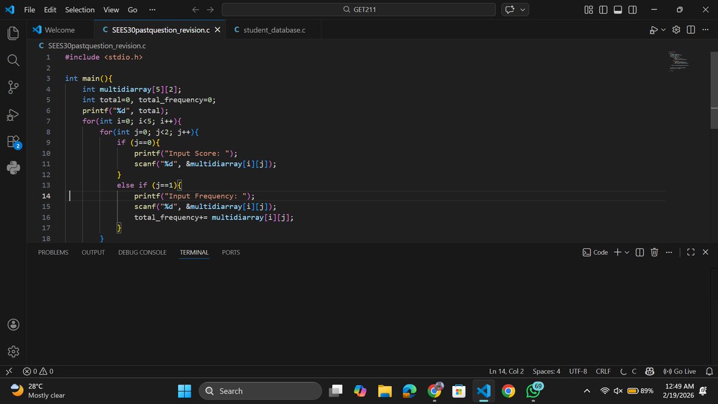The image size is (718, 404).
Task: Open the Selection menu
Action: 80,10
